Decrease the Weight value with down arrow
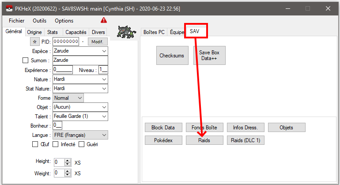The image size is (340, 185). click(68, 175)
